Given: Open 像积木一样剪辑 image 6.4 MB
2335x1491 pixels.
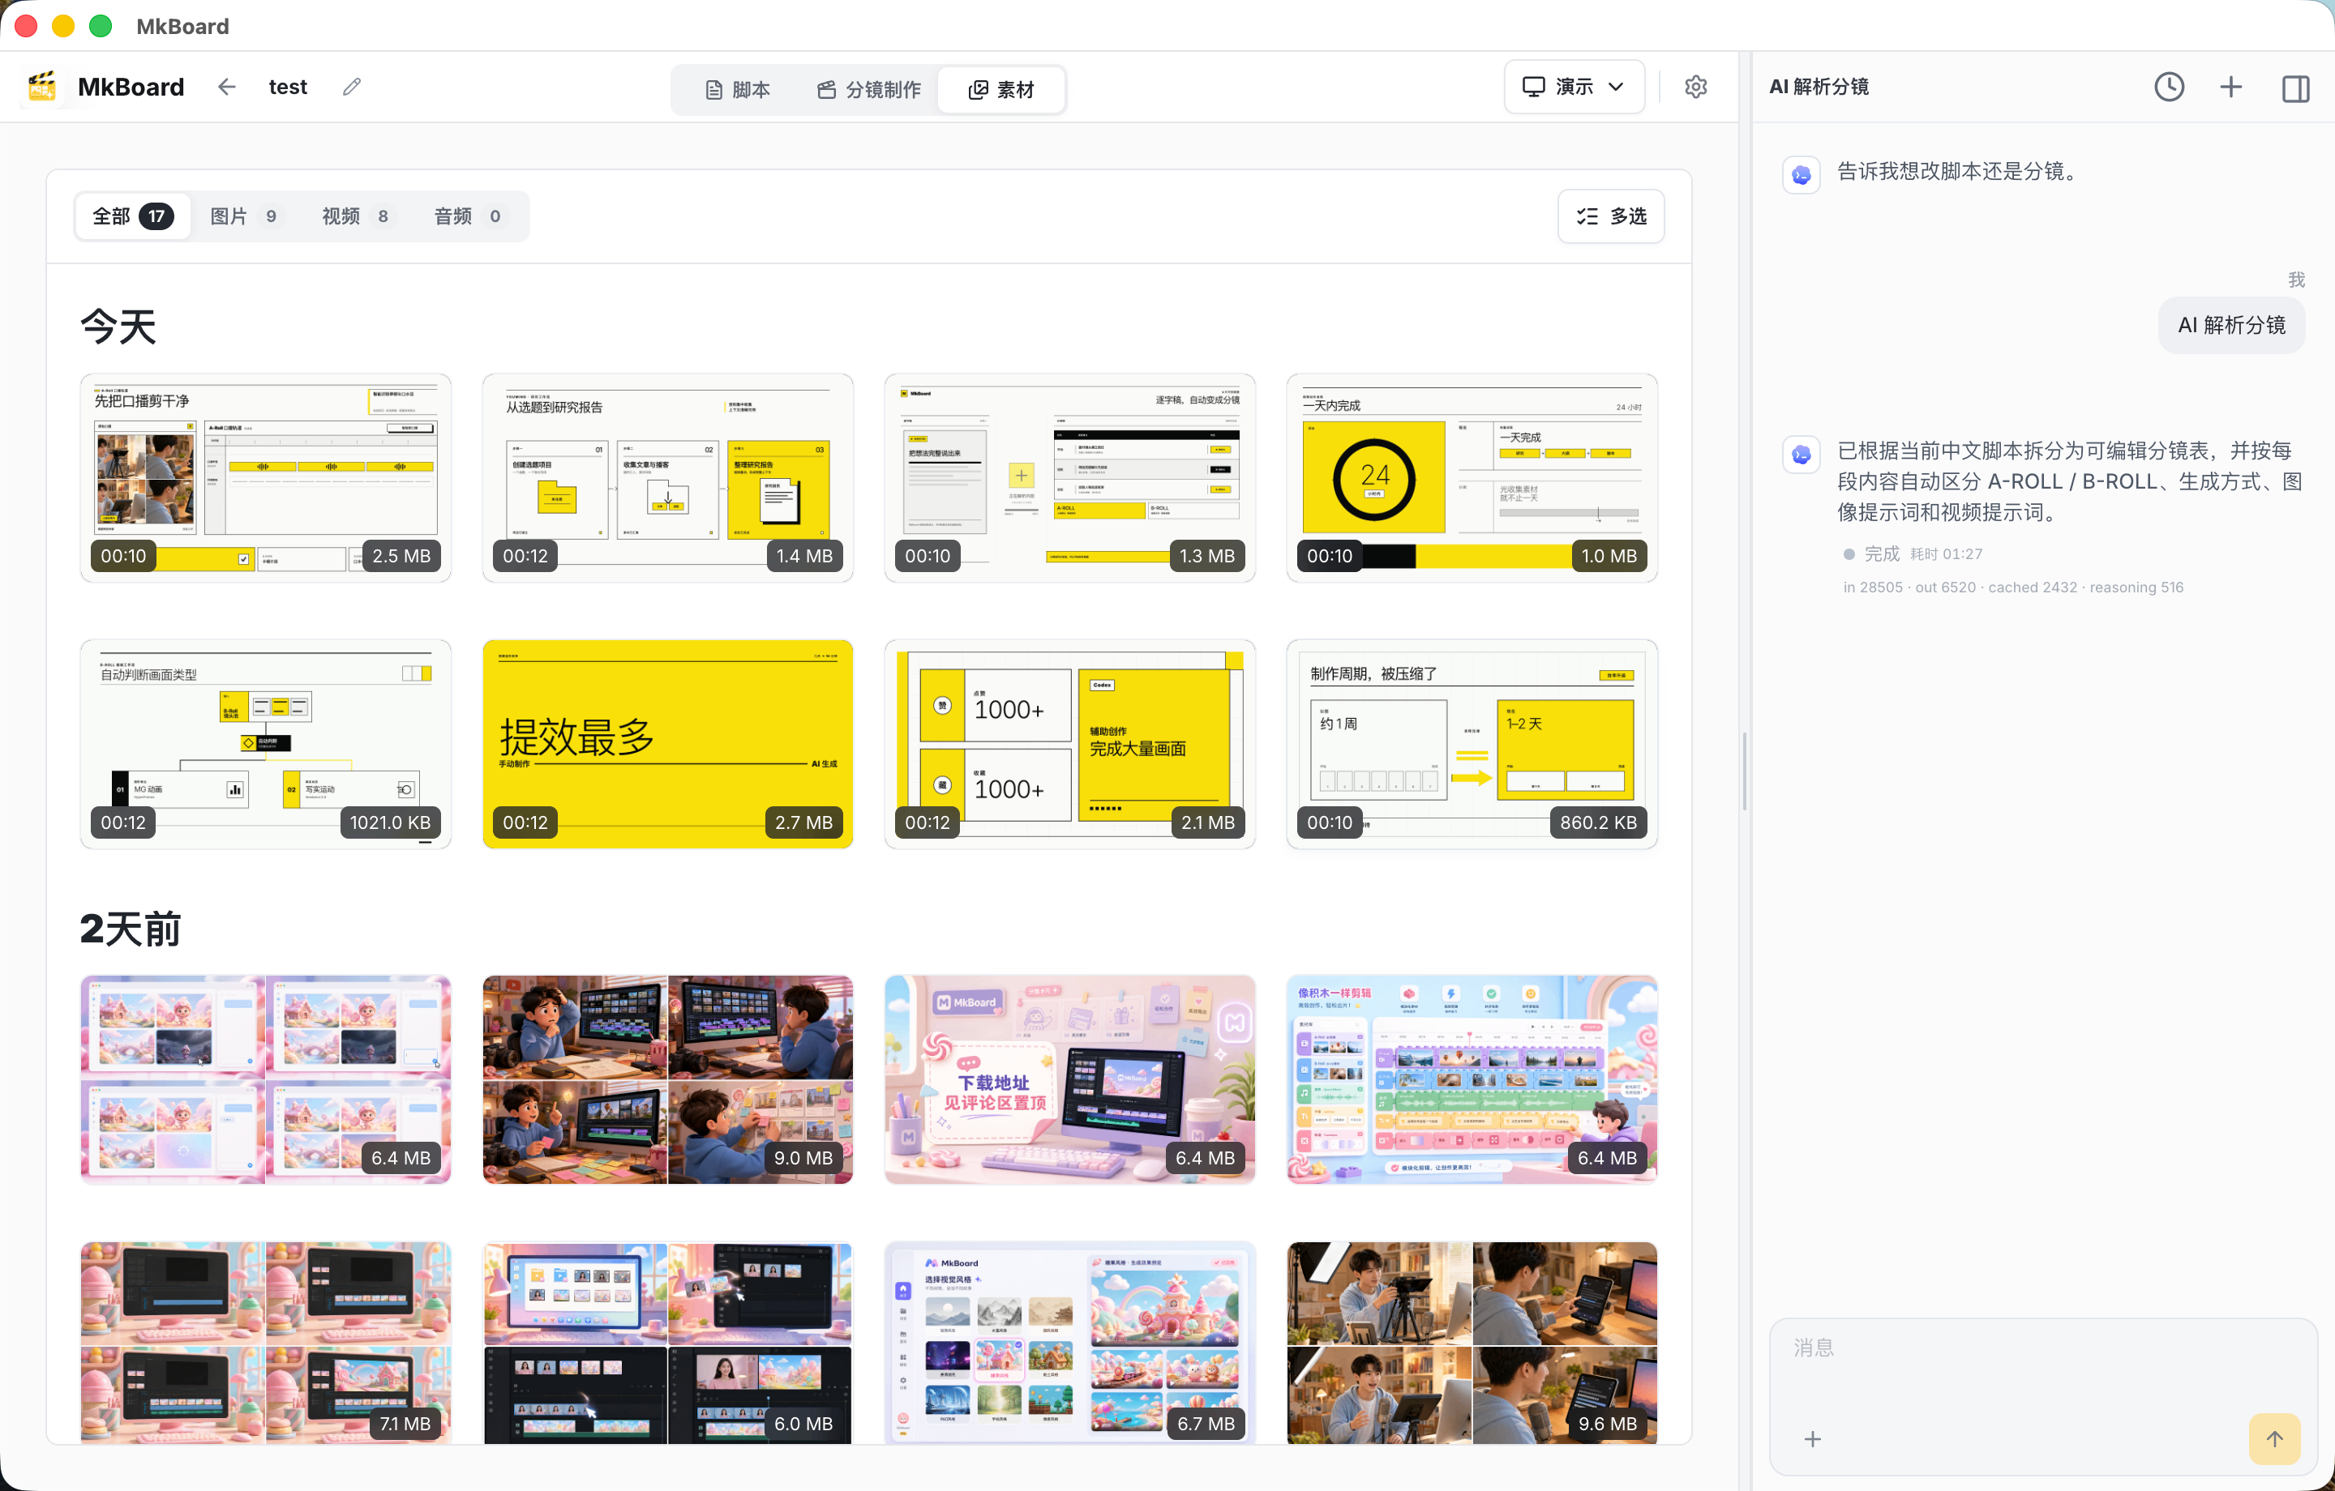Looking at the screenshot, I should click(x=1472, y=1080).
